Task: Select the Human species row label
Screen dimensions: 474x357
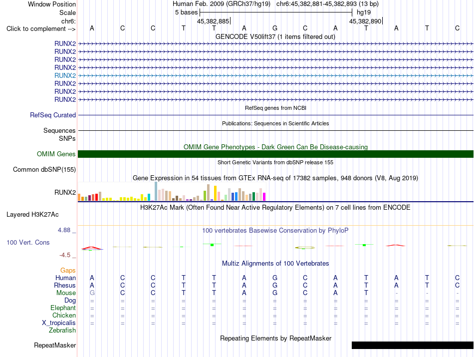Action: tap(65, 278)
